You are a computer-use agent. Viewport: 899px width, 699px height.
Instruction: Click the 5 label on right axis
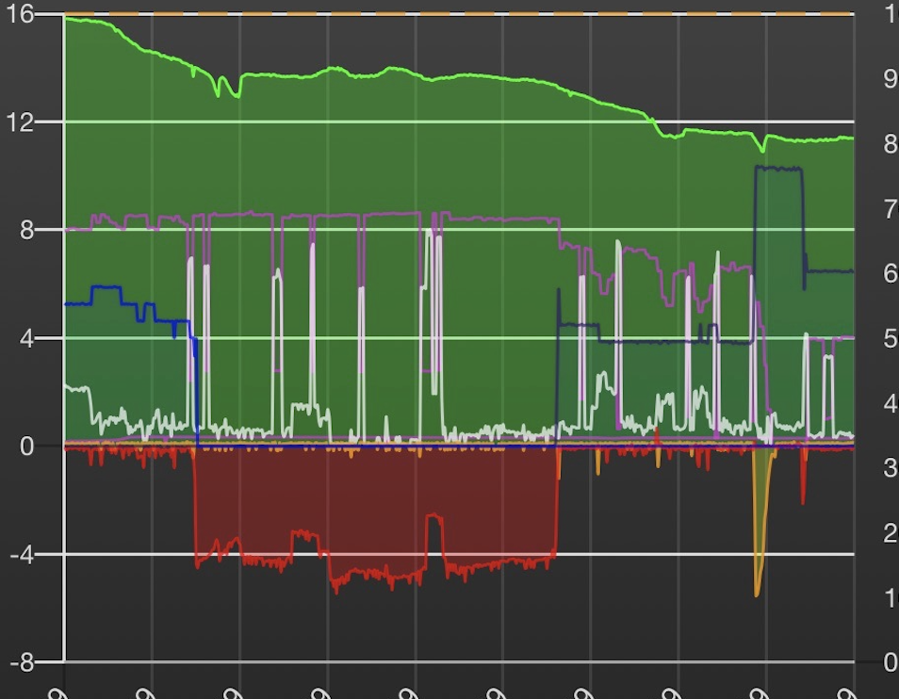[x=891, y=338]
